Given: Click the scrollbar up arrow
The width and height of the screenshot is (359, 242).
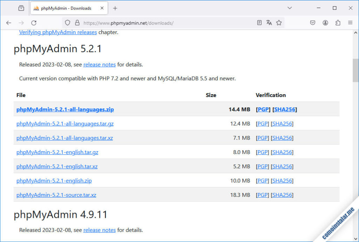Looking at the screenshot, I should pyautogui.click(x=355, y=33).
